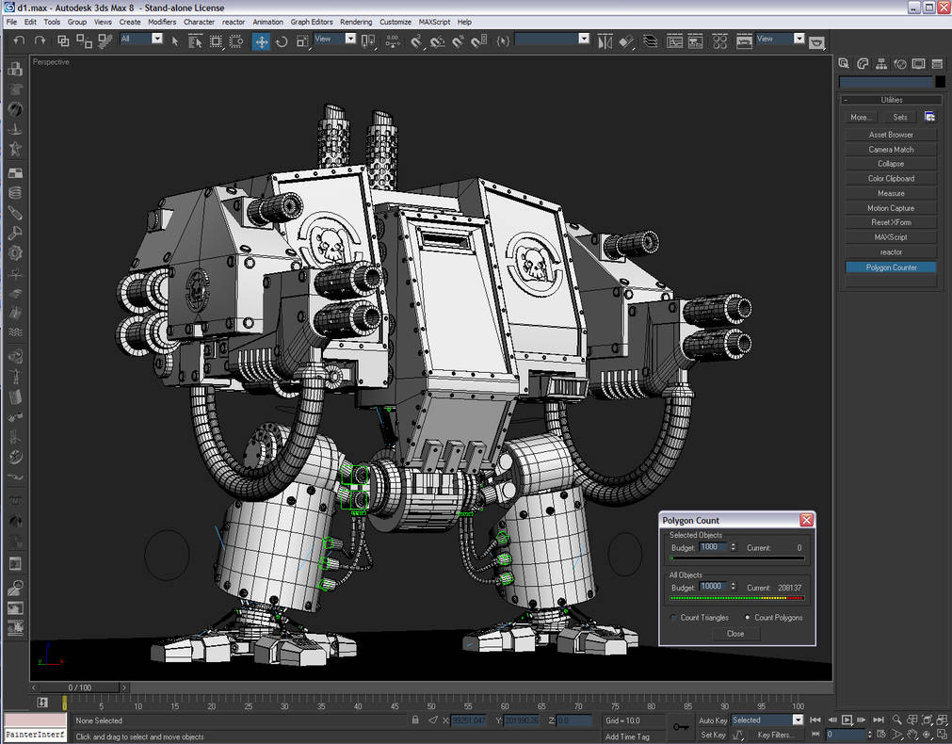Switch to the Modify command panel tab
The height and width of the screenshot is (744, 952).
[x=863, y=63]
